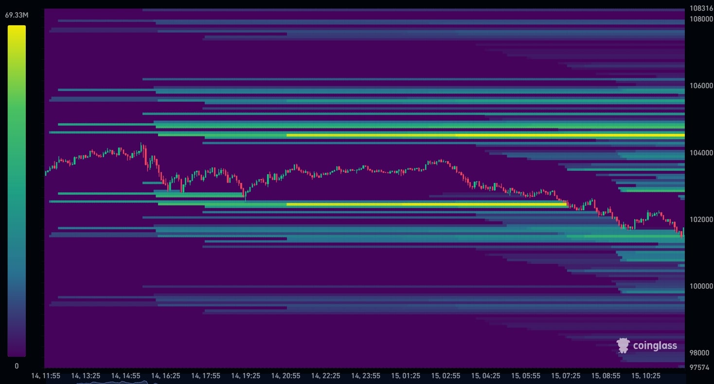
Task: Click the 15, 04:25 time axis label
Action: (486, 376)
